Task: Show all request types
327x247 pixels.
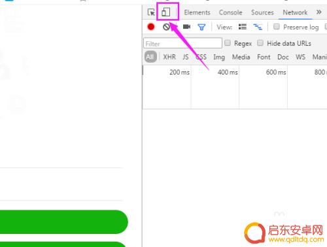Action: [150, 57]
